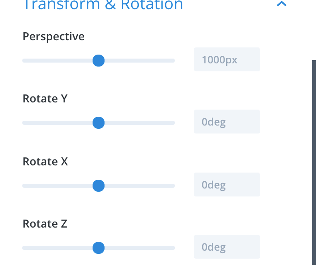This screenshot has height=269, width=316.
Task: Focus the Rotate Z degree input field
Action: (227, 247)
